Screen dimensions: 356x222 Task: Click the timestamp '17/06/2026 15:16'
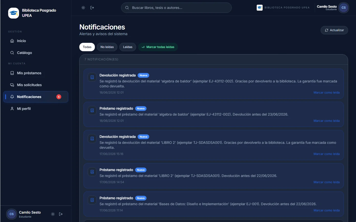click(111, 154)
